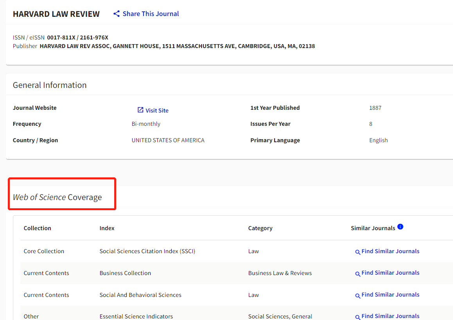Click the Other collection cell
Image resolution: width=453 pixels, height=320 pixels.
[31, 316]
